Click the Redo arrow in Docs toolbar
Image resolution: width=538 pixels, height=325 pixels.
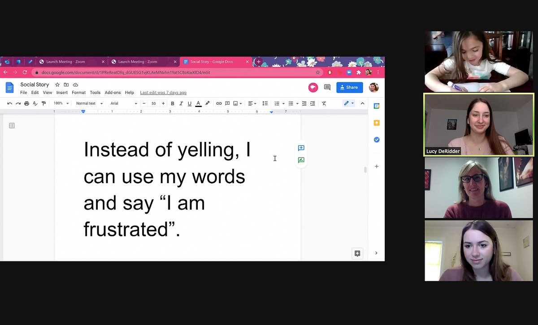pos(18,103)
